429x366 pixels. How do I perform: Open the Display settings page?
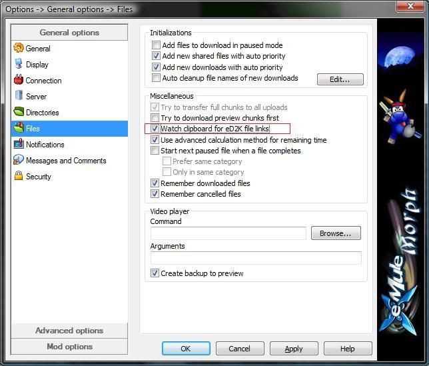point(69,65)
